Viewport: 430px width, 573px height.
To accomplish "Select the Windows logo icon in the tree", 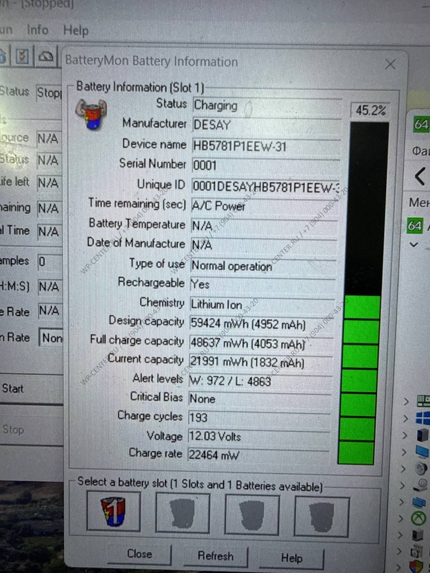I will click(422, 418).
